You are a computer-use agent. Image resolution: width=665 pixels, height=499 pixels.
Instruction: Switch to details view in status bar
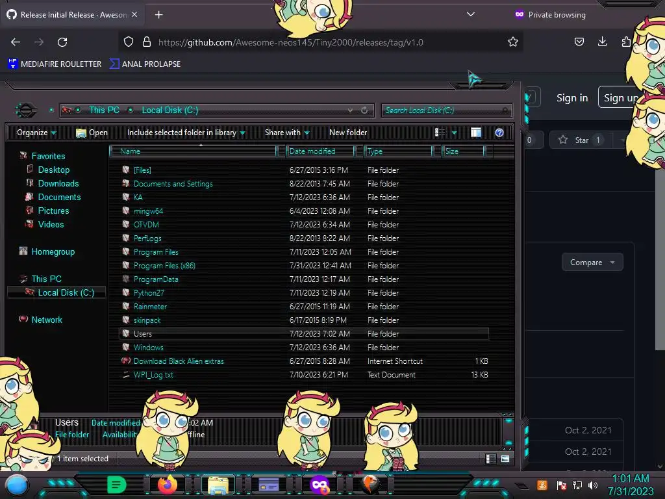pos(491,459)
